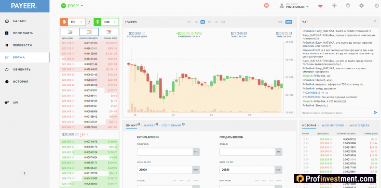This screenshot has width=381, height=188.
Task: Click the buy price field showing 26900
Action: (x=164, y=170)
